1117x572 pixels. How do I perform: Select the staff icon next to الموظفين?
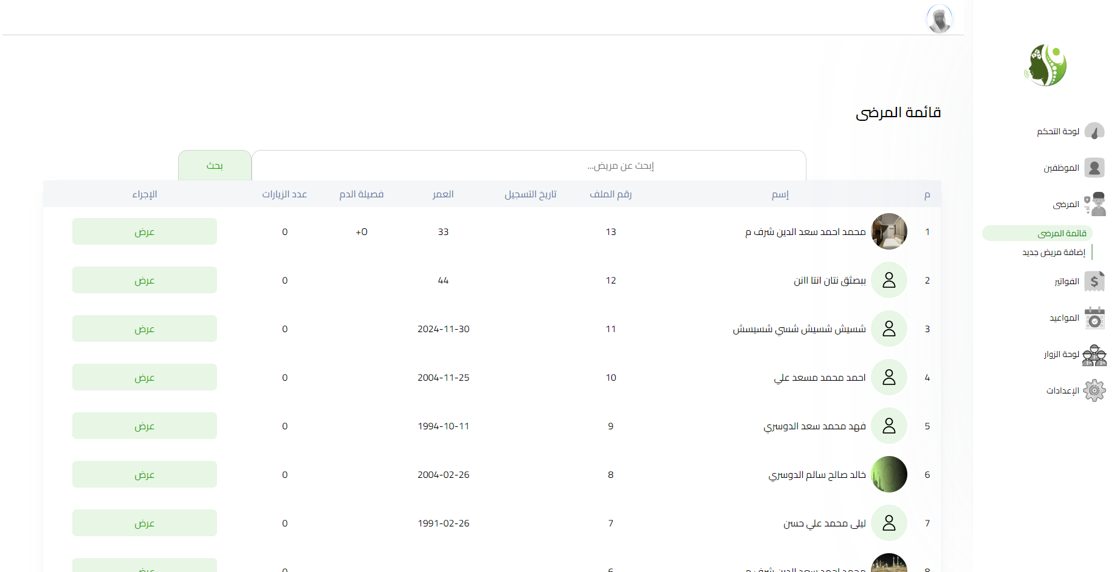pos(1095,168)
